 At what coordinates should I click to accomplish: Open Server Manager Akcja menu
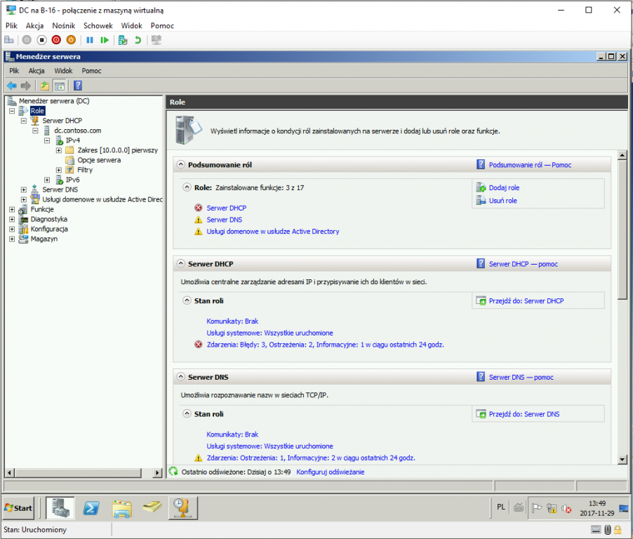coord(36,71)
